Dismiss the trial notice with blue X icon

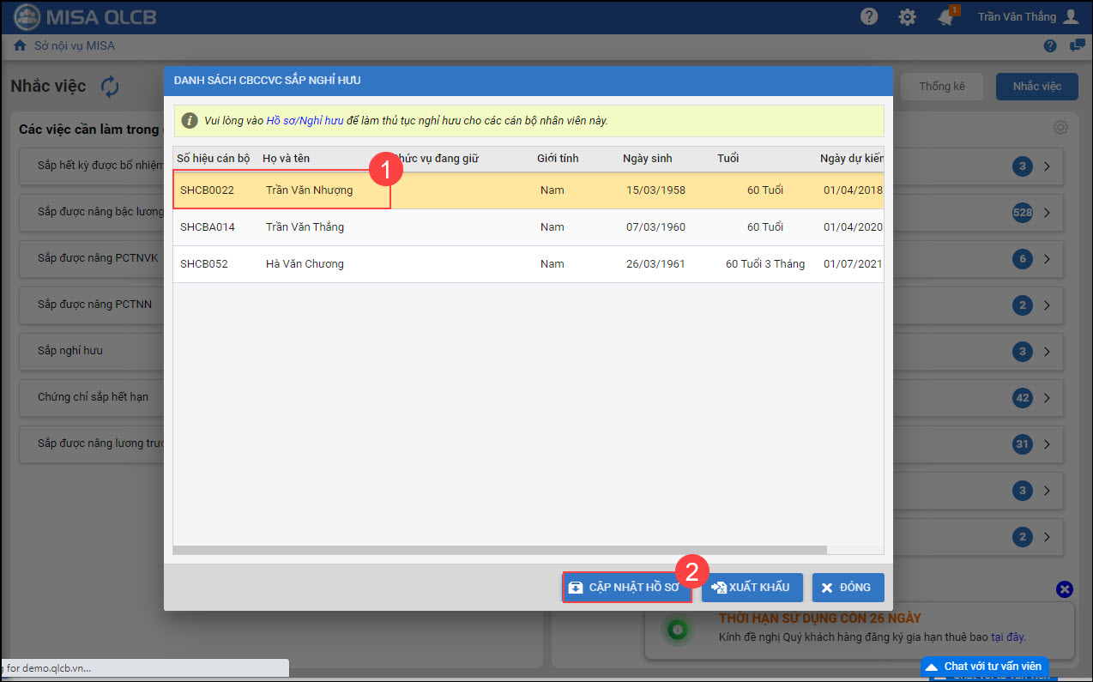pyautogui.click(x=1064, y=589)
